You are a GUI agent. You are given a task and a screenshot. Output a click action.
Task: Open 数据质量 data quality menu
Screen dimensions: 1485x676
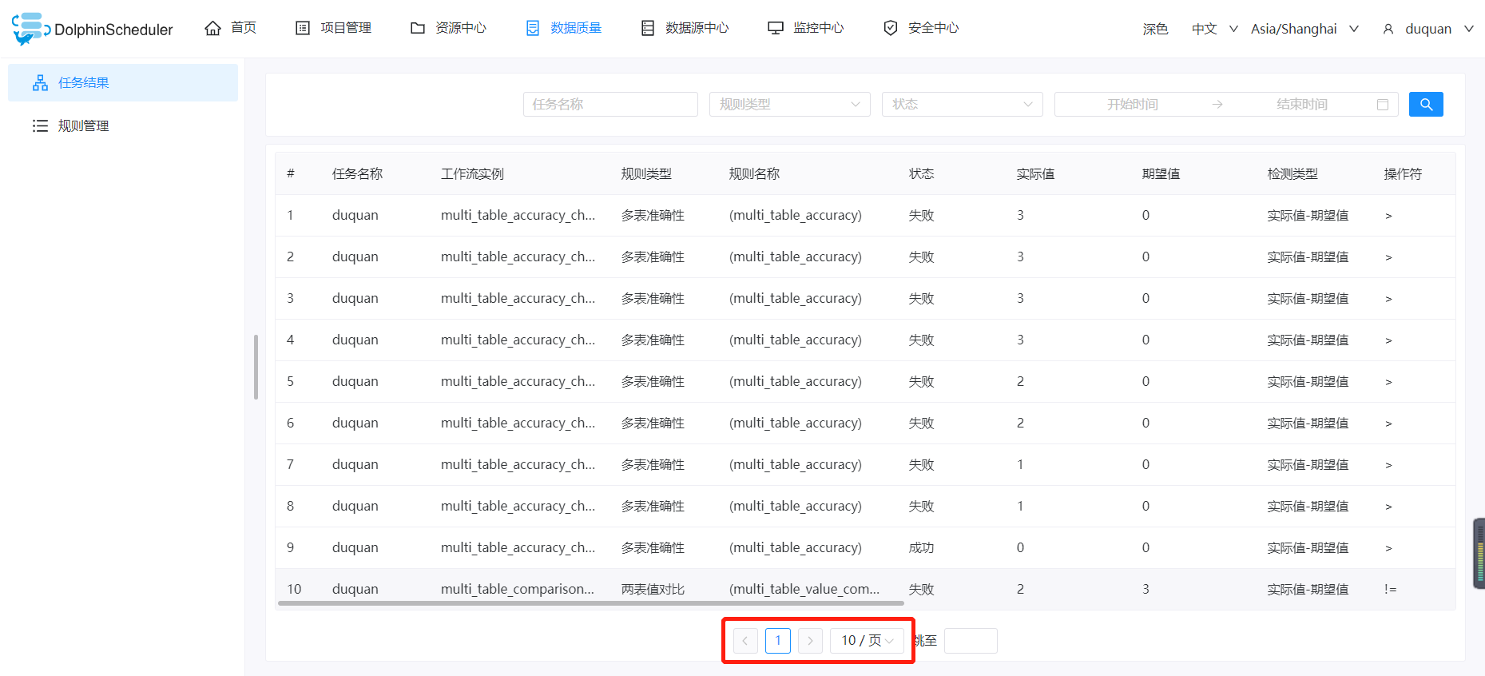(x=564, y=28)
